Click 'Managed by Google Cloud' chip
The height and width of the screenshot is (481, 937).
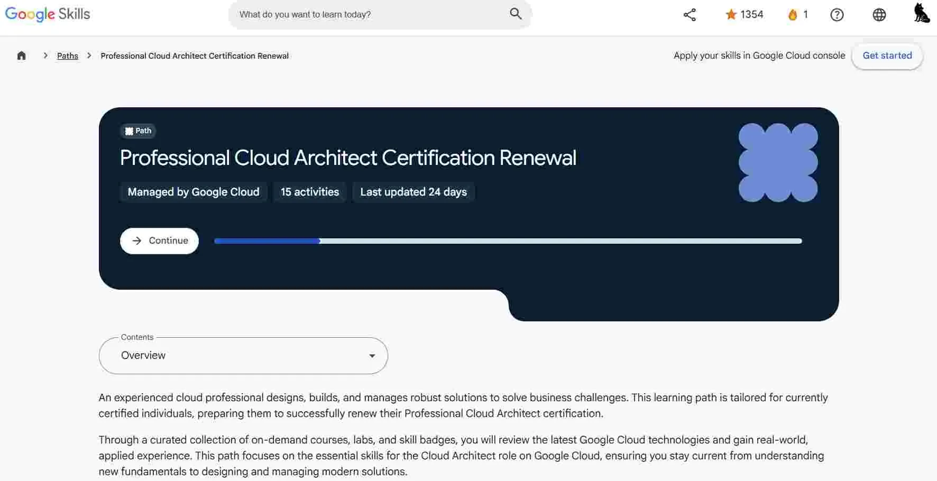(194, 192)
